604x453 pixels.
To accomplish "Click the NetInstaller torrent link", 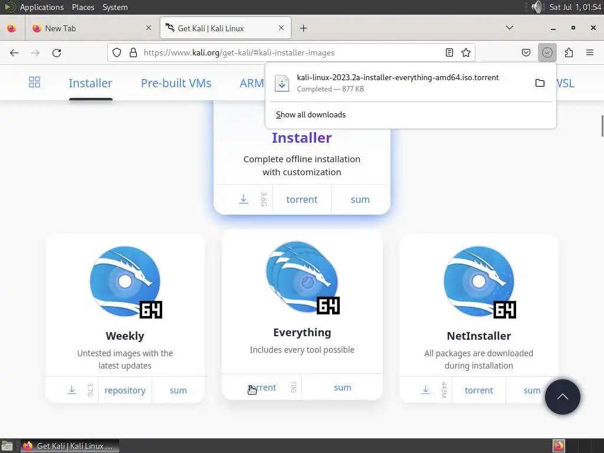I will coord(479,390).
